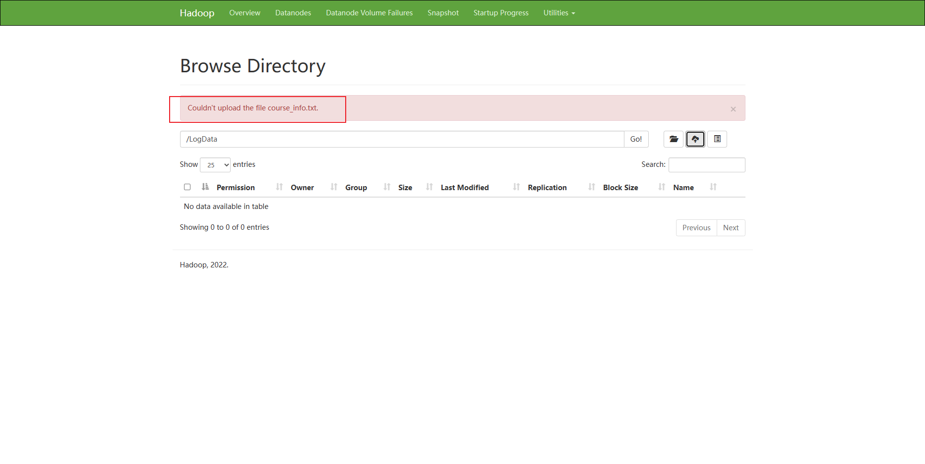The width and height of the screenshot is (925, 464).
Task: Sort table by Permission column
Action: (x=236, y=188)
